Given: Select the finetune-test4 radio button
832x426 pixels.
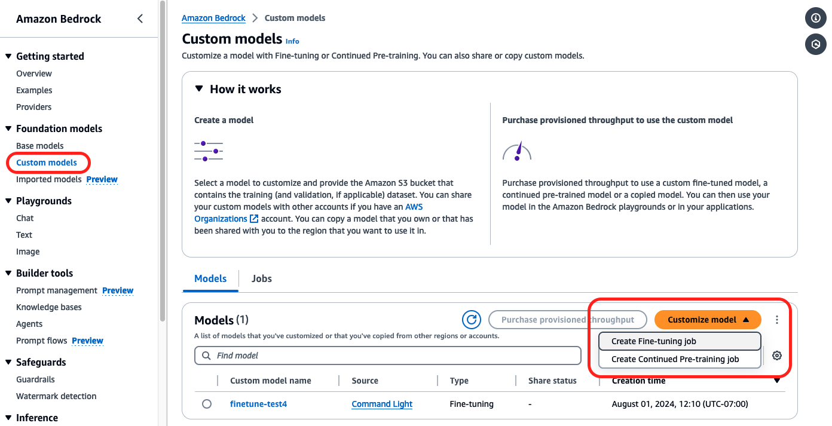Looking at the screenshot, I should (x=207, y=404).
